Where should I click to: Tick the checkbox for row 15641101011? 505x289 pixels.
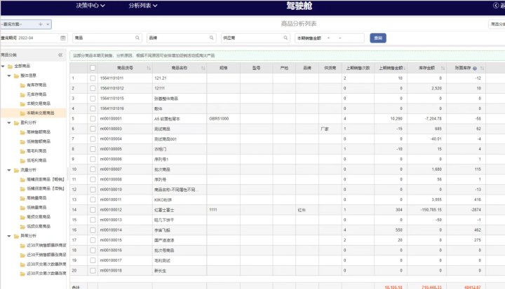point(93,78)
